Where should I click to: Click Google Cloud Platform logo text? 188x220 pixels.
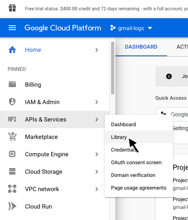(63, 28)
